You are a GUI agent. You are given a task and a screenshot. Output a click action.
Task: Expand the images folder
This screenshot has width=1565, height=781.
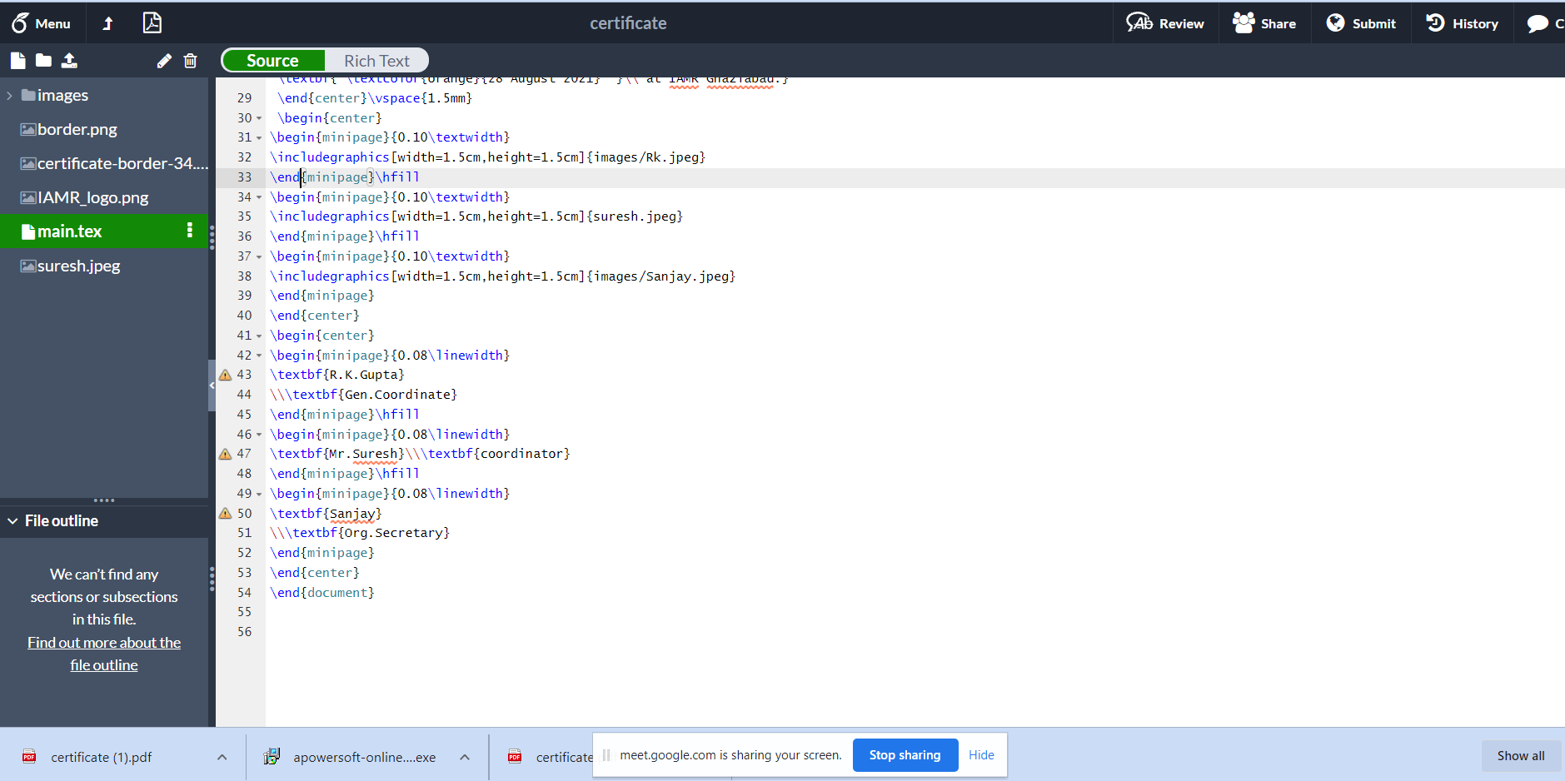pyautogui.click(x=9, y=96)
